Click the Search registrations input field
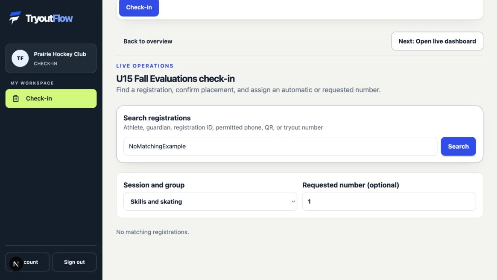Image resolution: width=497 pixels, height=280 pixels. point(280,146)
